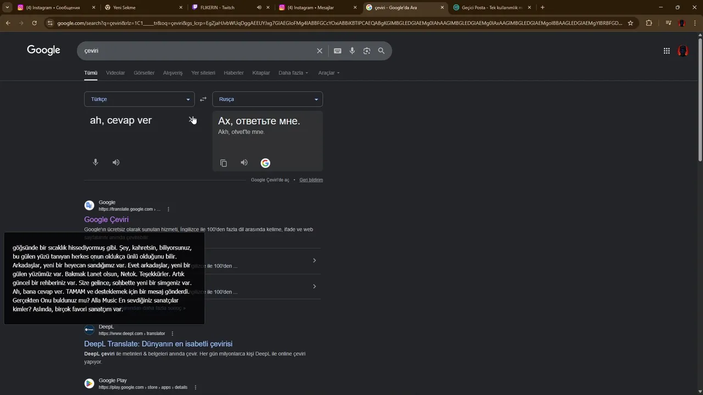Listen to the Russian translation
This screenshot has width=703, height=395.
(x=244, y=162)
